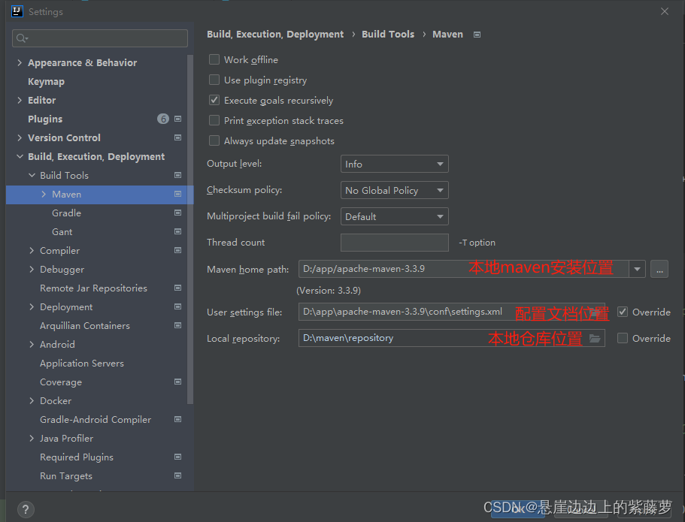Click the settings tree vertical scrollbar
The image size is (685, 522).
[x=190, y=229]
